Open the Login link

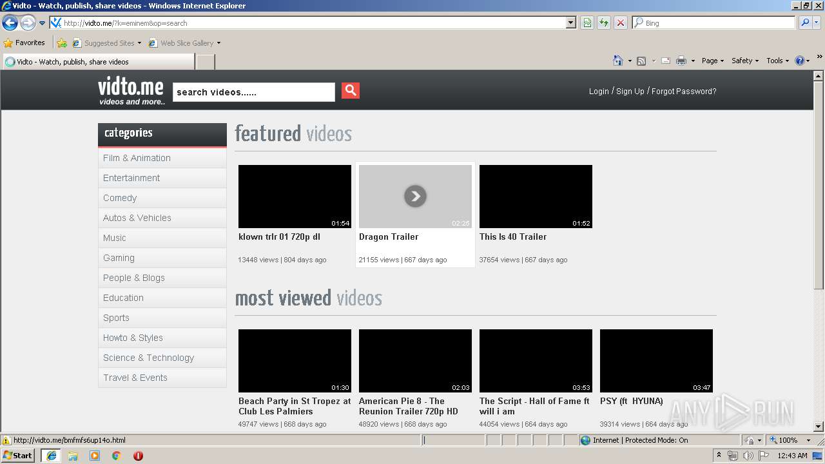599,92
